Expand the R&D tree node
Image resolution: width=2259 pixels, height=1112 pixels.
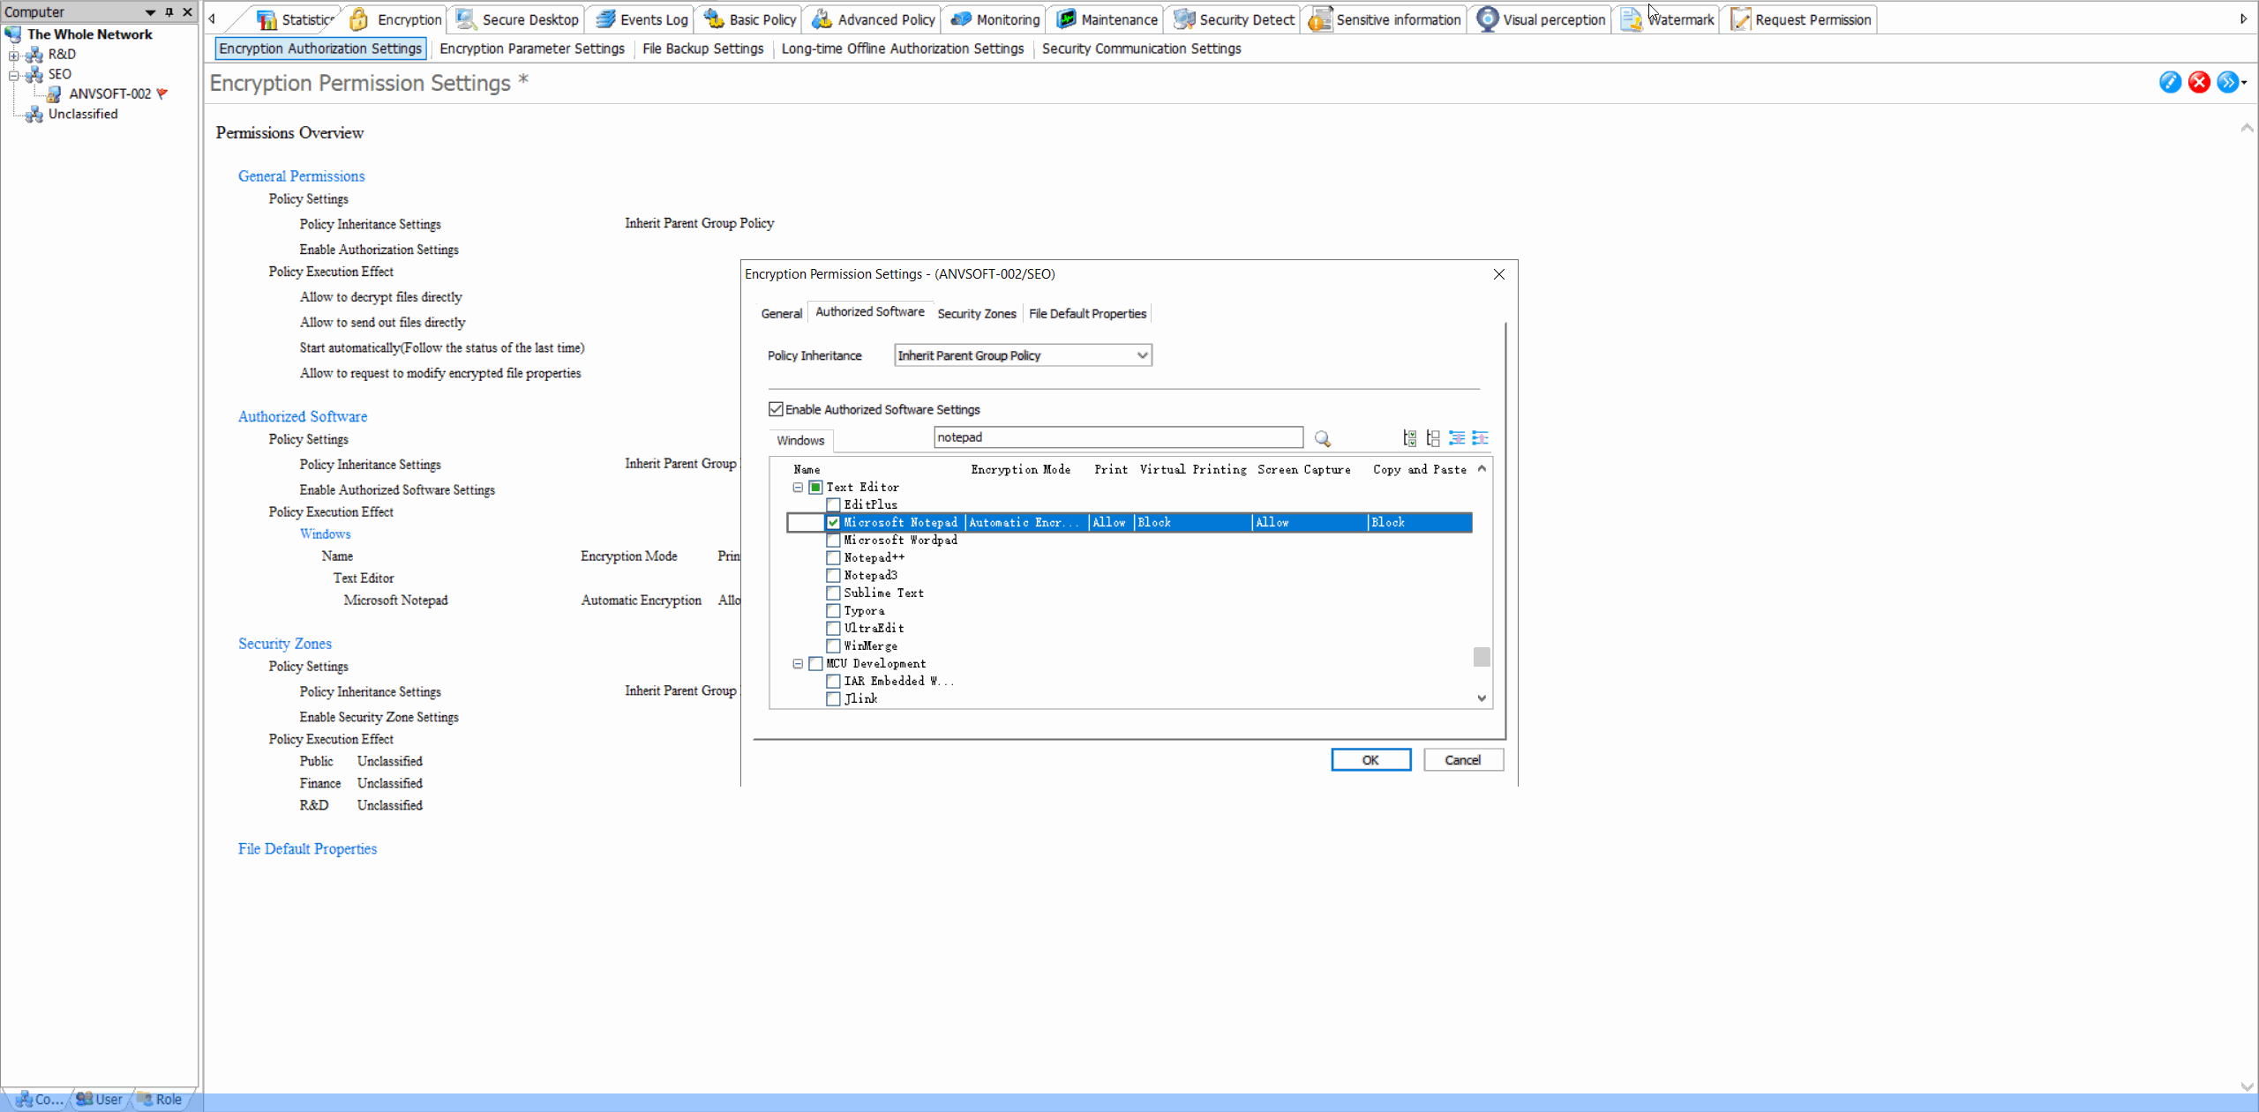pos(12,54)
